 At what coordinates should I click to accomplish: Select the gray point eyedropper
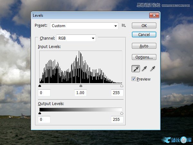point(144,68)
